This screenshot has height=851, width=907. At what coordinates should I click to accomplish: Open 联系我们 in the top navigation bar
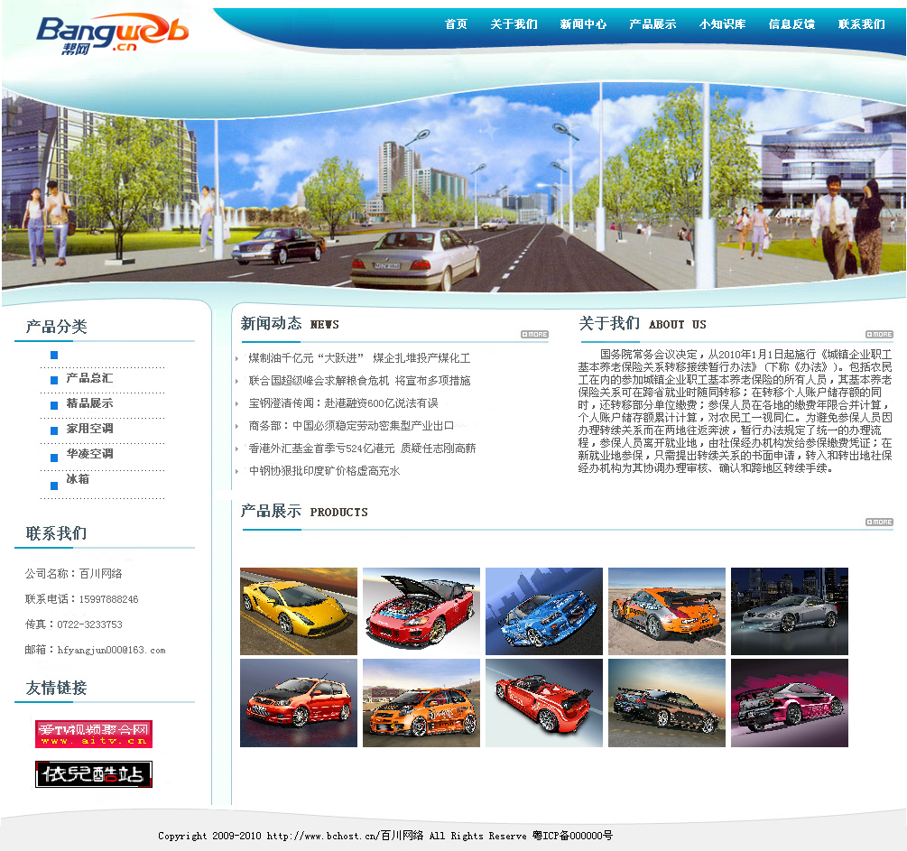pyautogui.click(x=861, y=24)
